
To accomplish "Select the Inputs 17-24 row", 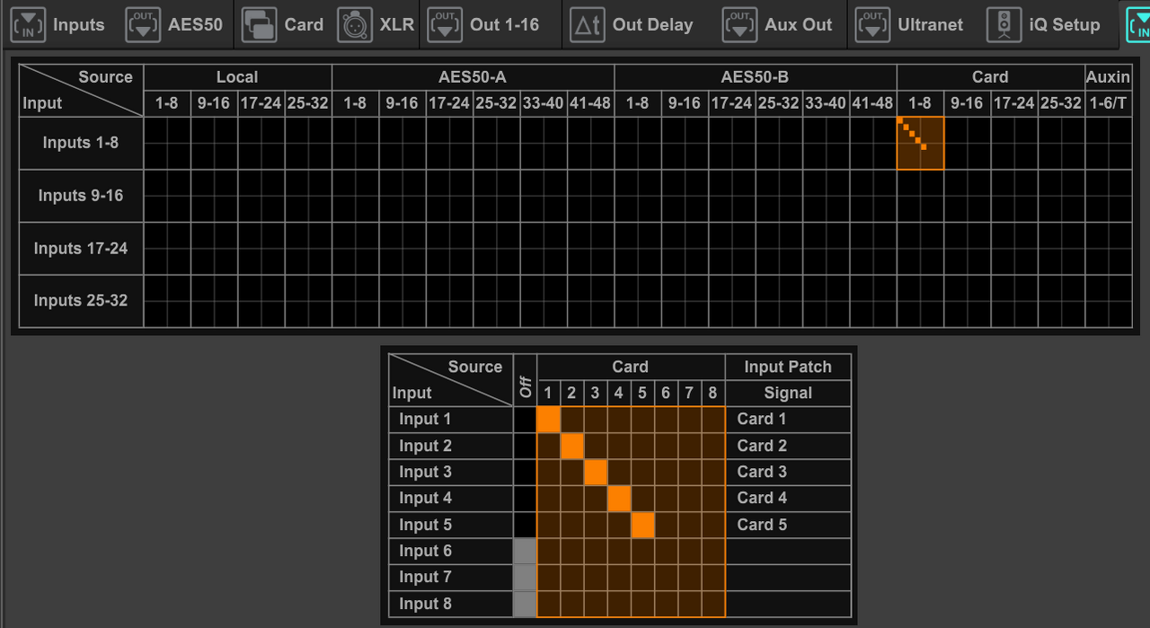I will pyautogui.click(x=81, y=249).
